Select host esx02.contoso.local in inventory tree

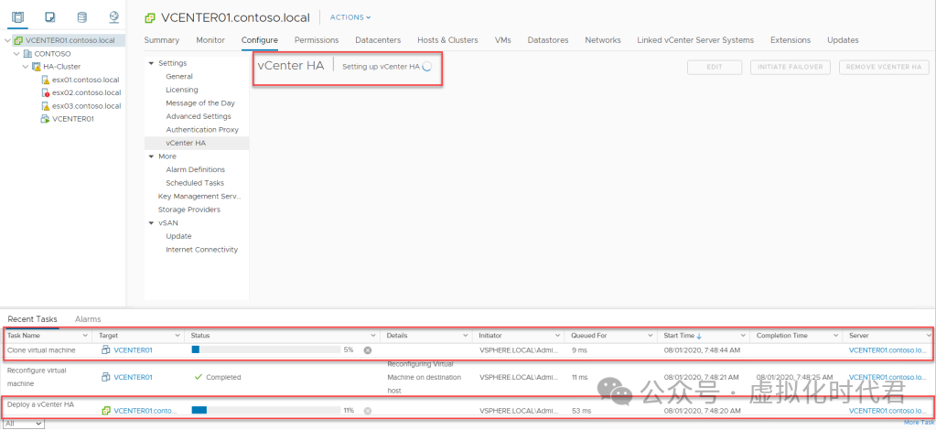click(86, 92)
